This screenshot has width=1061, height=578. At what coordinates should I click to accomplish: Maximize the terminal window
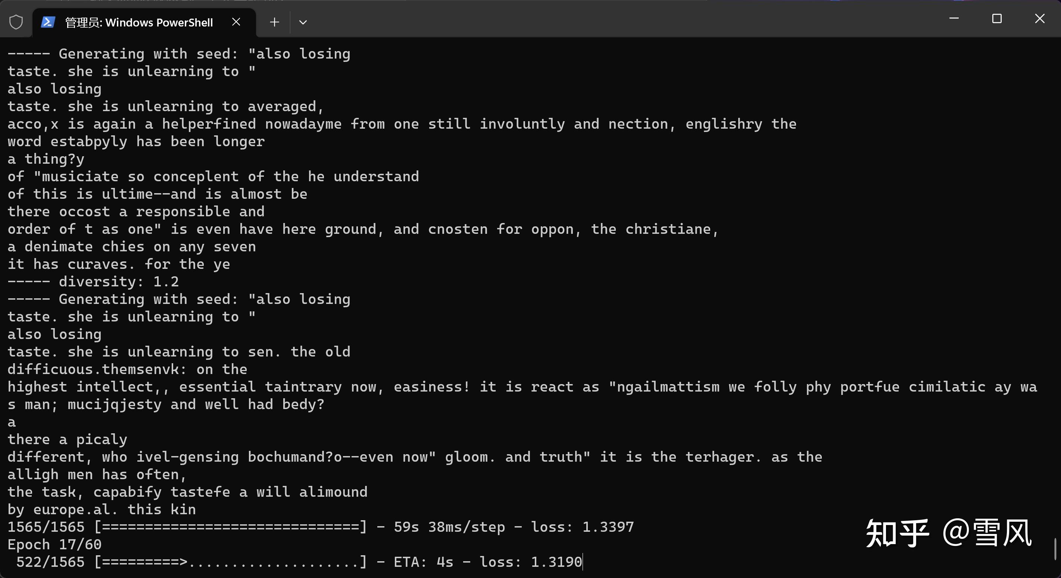(997, 18)
